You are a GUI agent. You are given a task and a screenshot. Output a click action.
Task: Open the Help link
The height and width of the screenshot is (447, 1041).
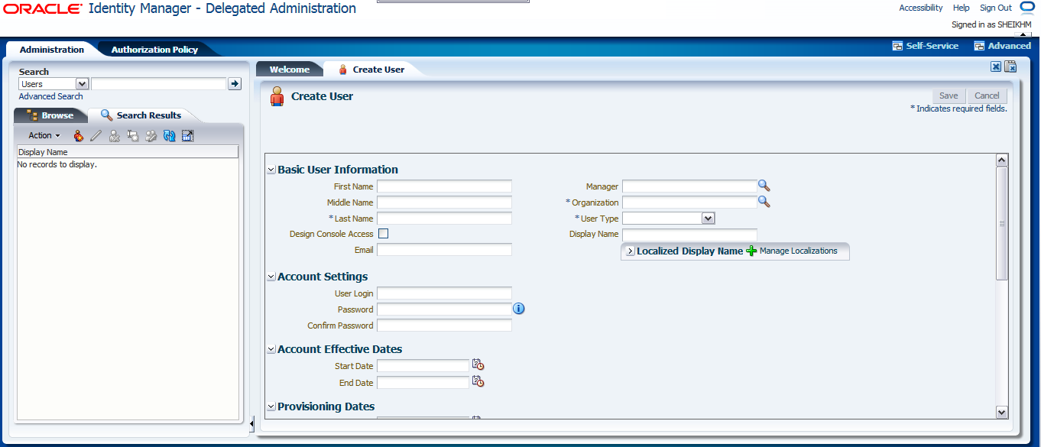962,8
